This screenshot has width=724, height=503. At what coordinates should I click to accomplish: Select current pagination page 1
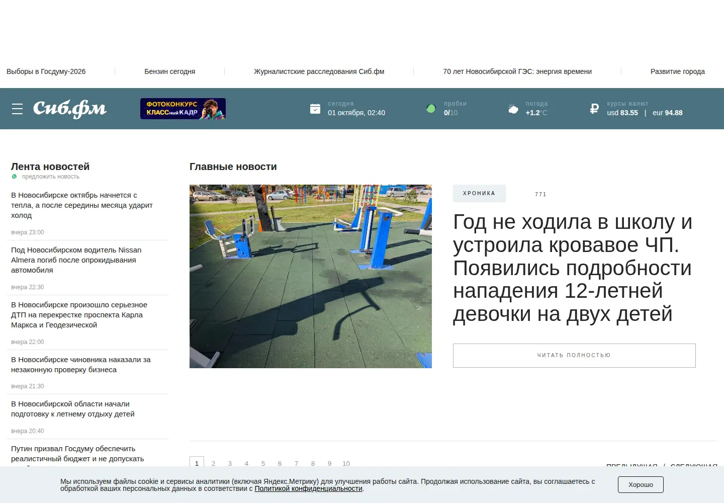[197, 462]
